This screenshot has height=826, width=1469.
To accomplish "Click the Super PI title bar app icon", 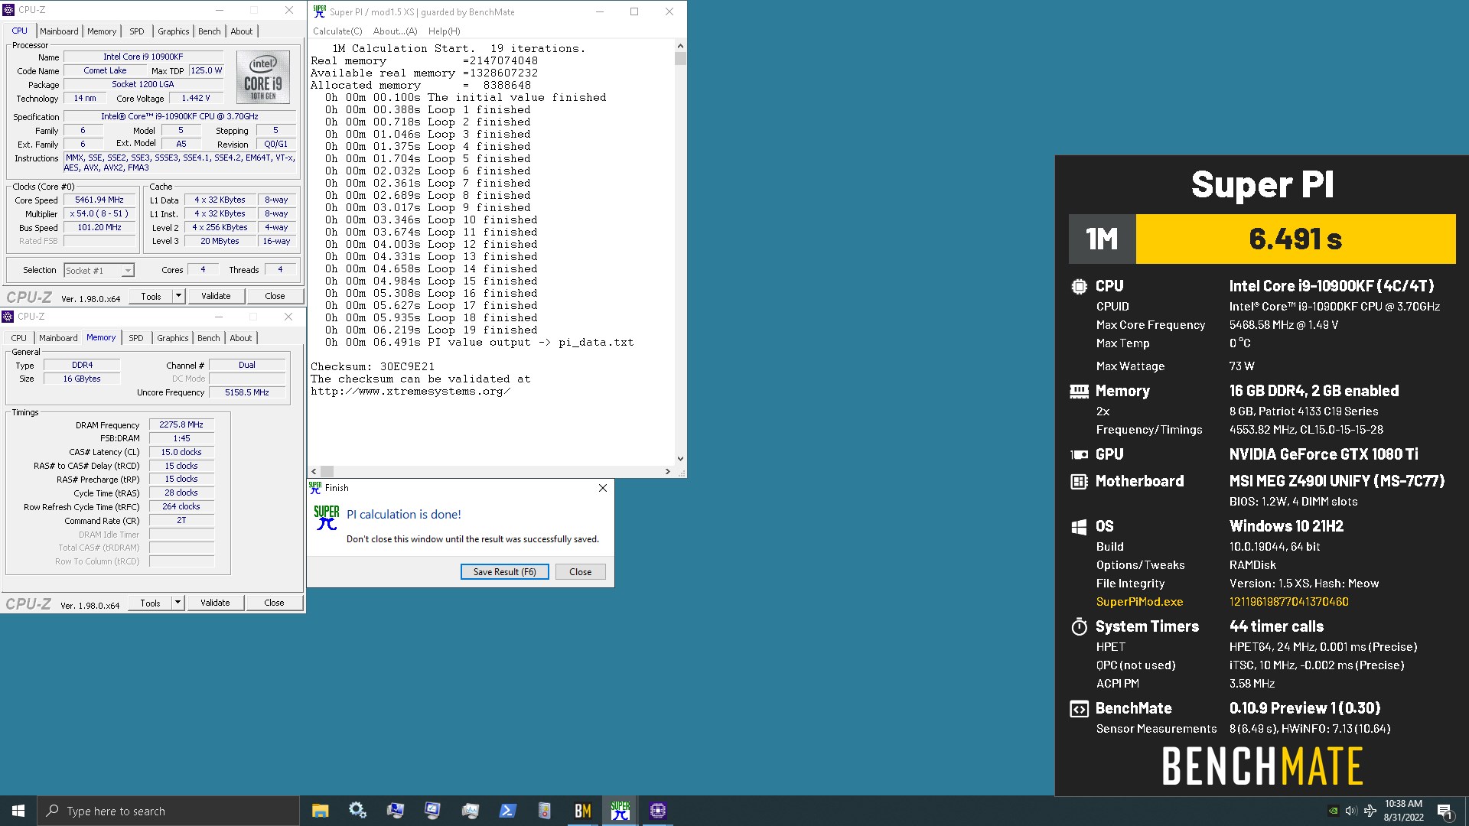I will click(x=319, y=11).
